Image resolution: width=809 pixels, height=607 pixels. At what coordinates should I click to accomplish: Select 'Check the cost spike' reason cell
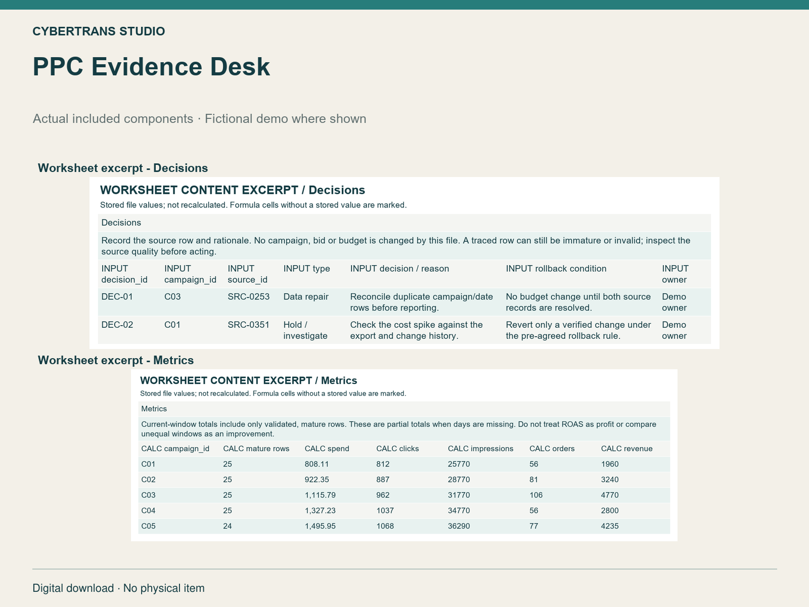pyautogui.click(x=417, y=330)
